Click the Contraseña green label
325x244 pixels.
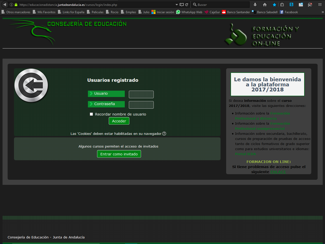(106, 104)
